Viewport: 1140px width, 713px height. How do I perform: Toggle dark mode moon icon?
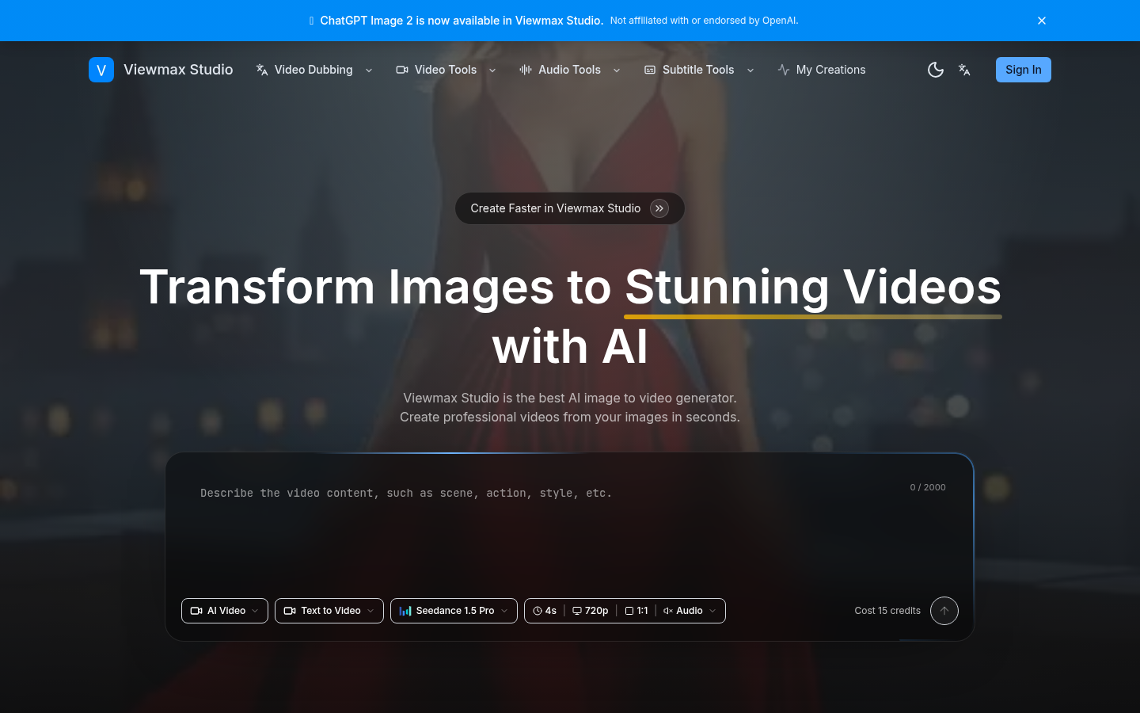pyautogui.click(x=936, y=70)
